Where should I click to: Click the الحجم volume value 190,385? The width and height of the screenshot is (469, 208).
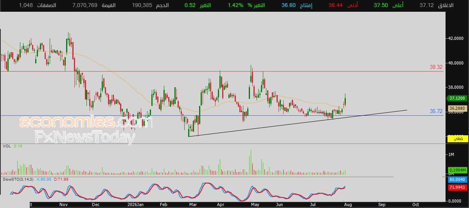tap(143, 5)
